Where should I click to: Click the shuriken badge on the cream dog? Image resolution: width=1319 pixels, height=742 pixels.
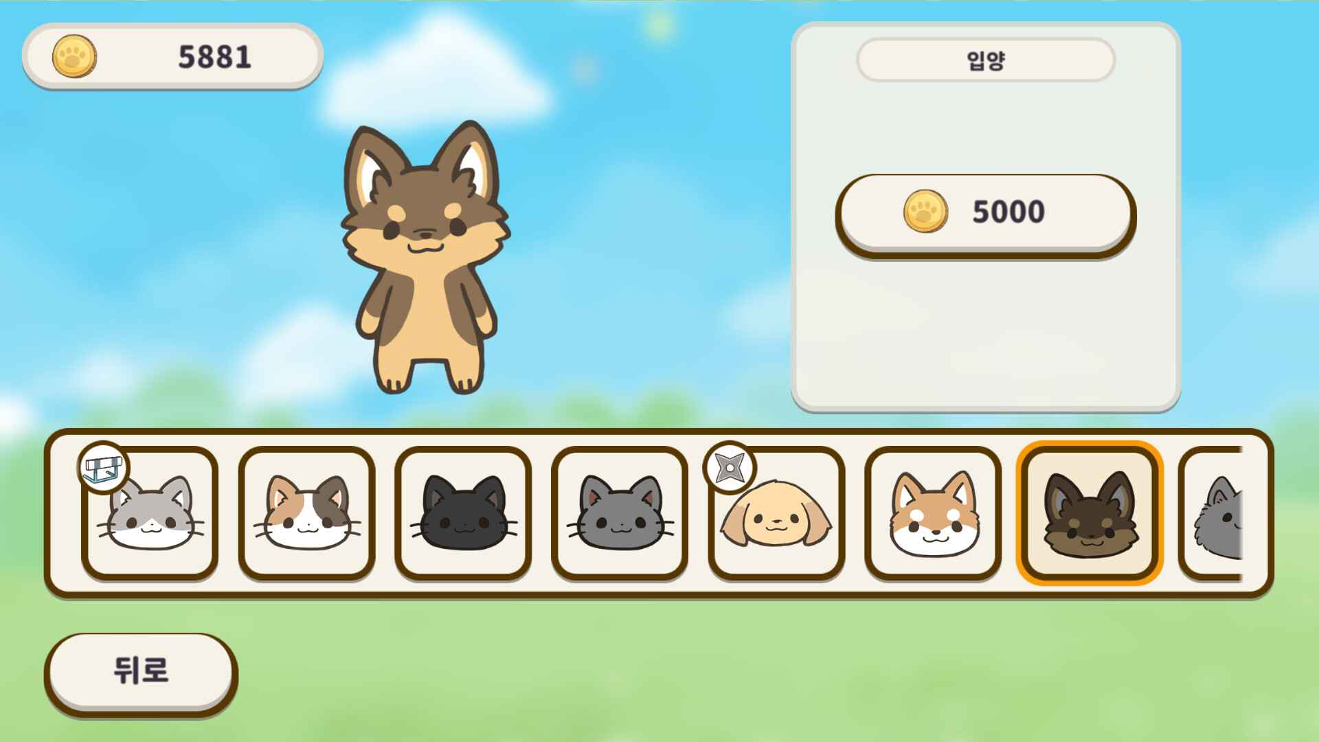tap(730, 468)
